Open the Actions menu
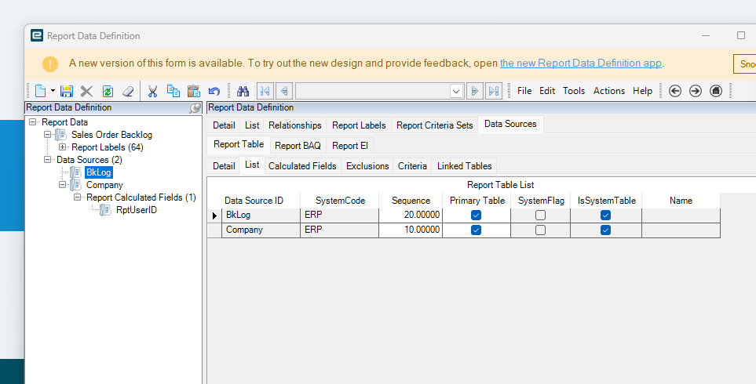 [609, 91]
